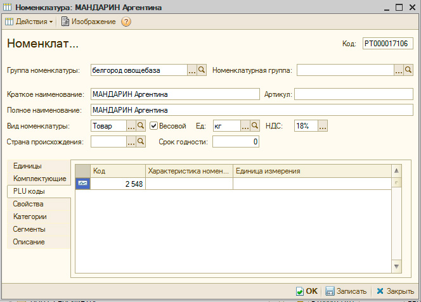The height and width of the screenshot is (302, 421).
Task: Open search for Номенклатурная группа field
Action: pos(409,70)
